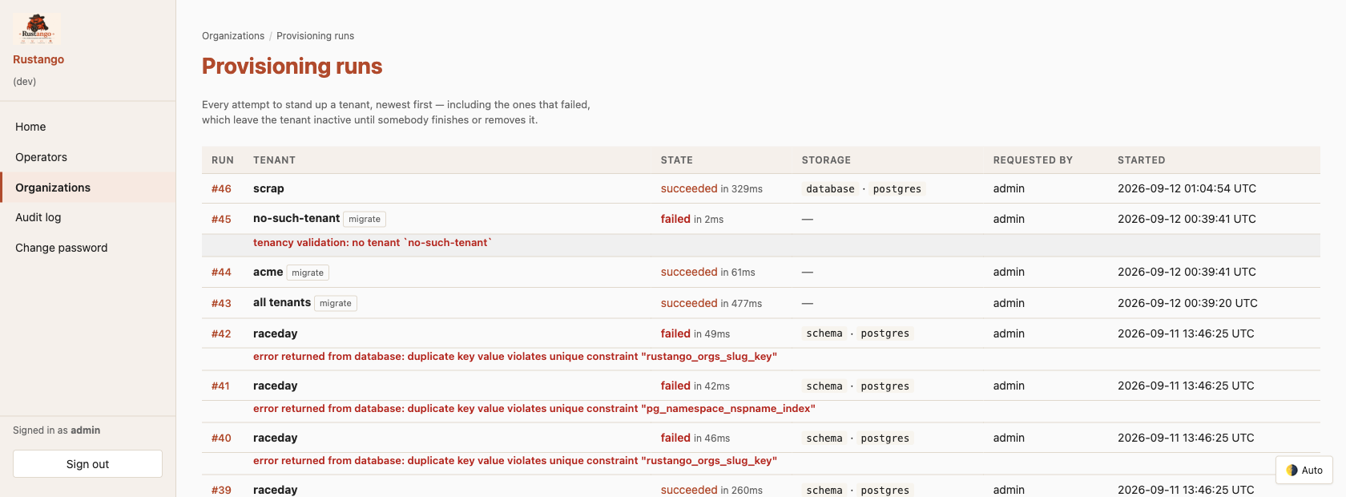Click failed in 2ms state

pos(692,219)
